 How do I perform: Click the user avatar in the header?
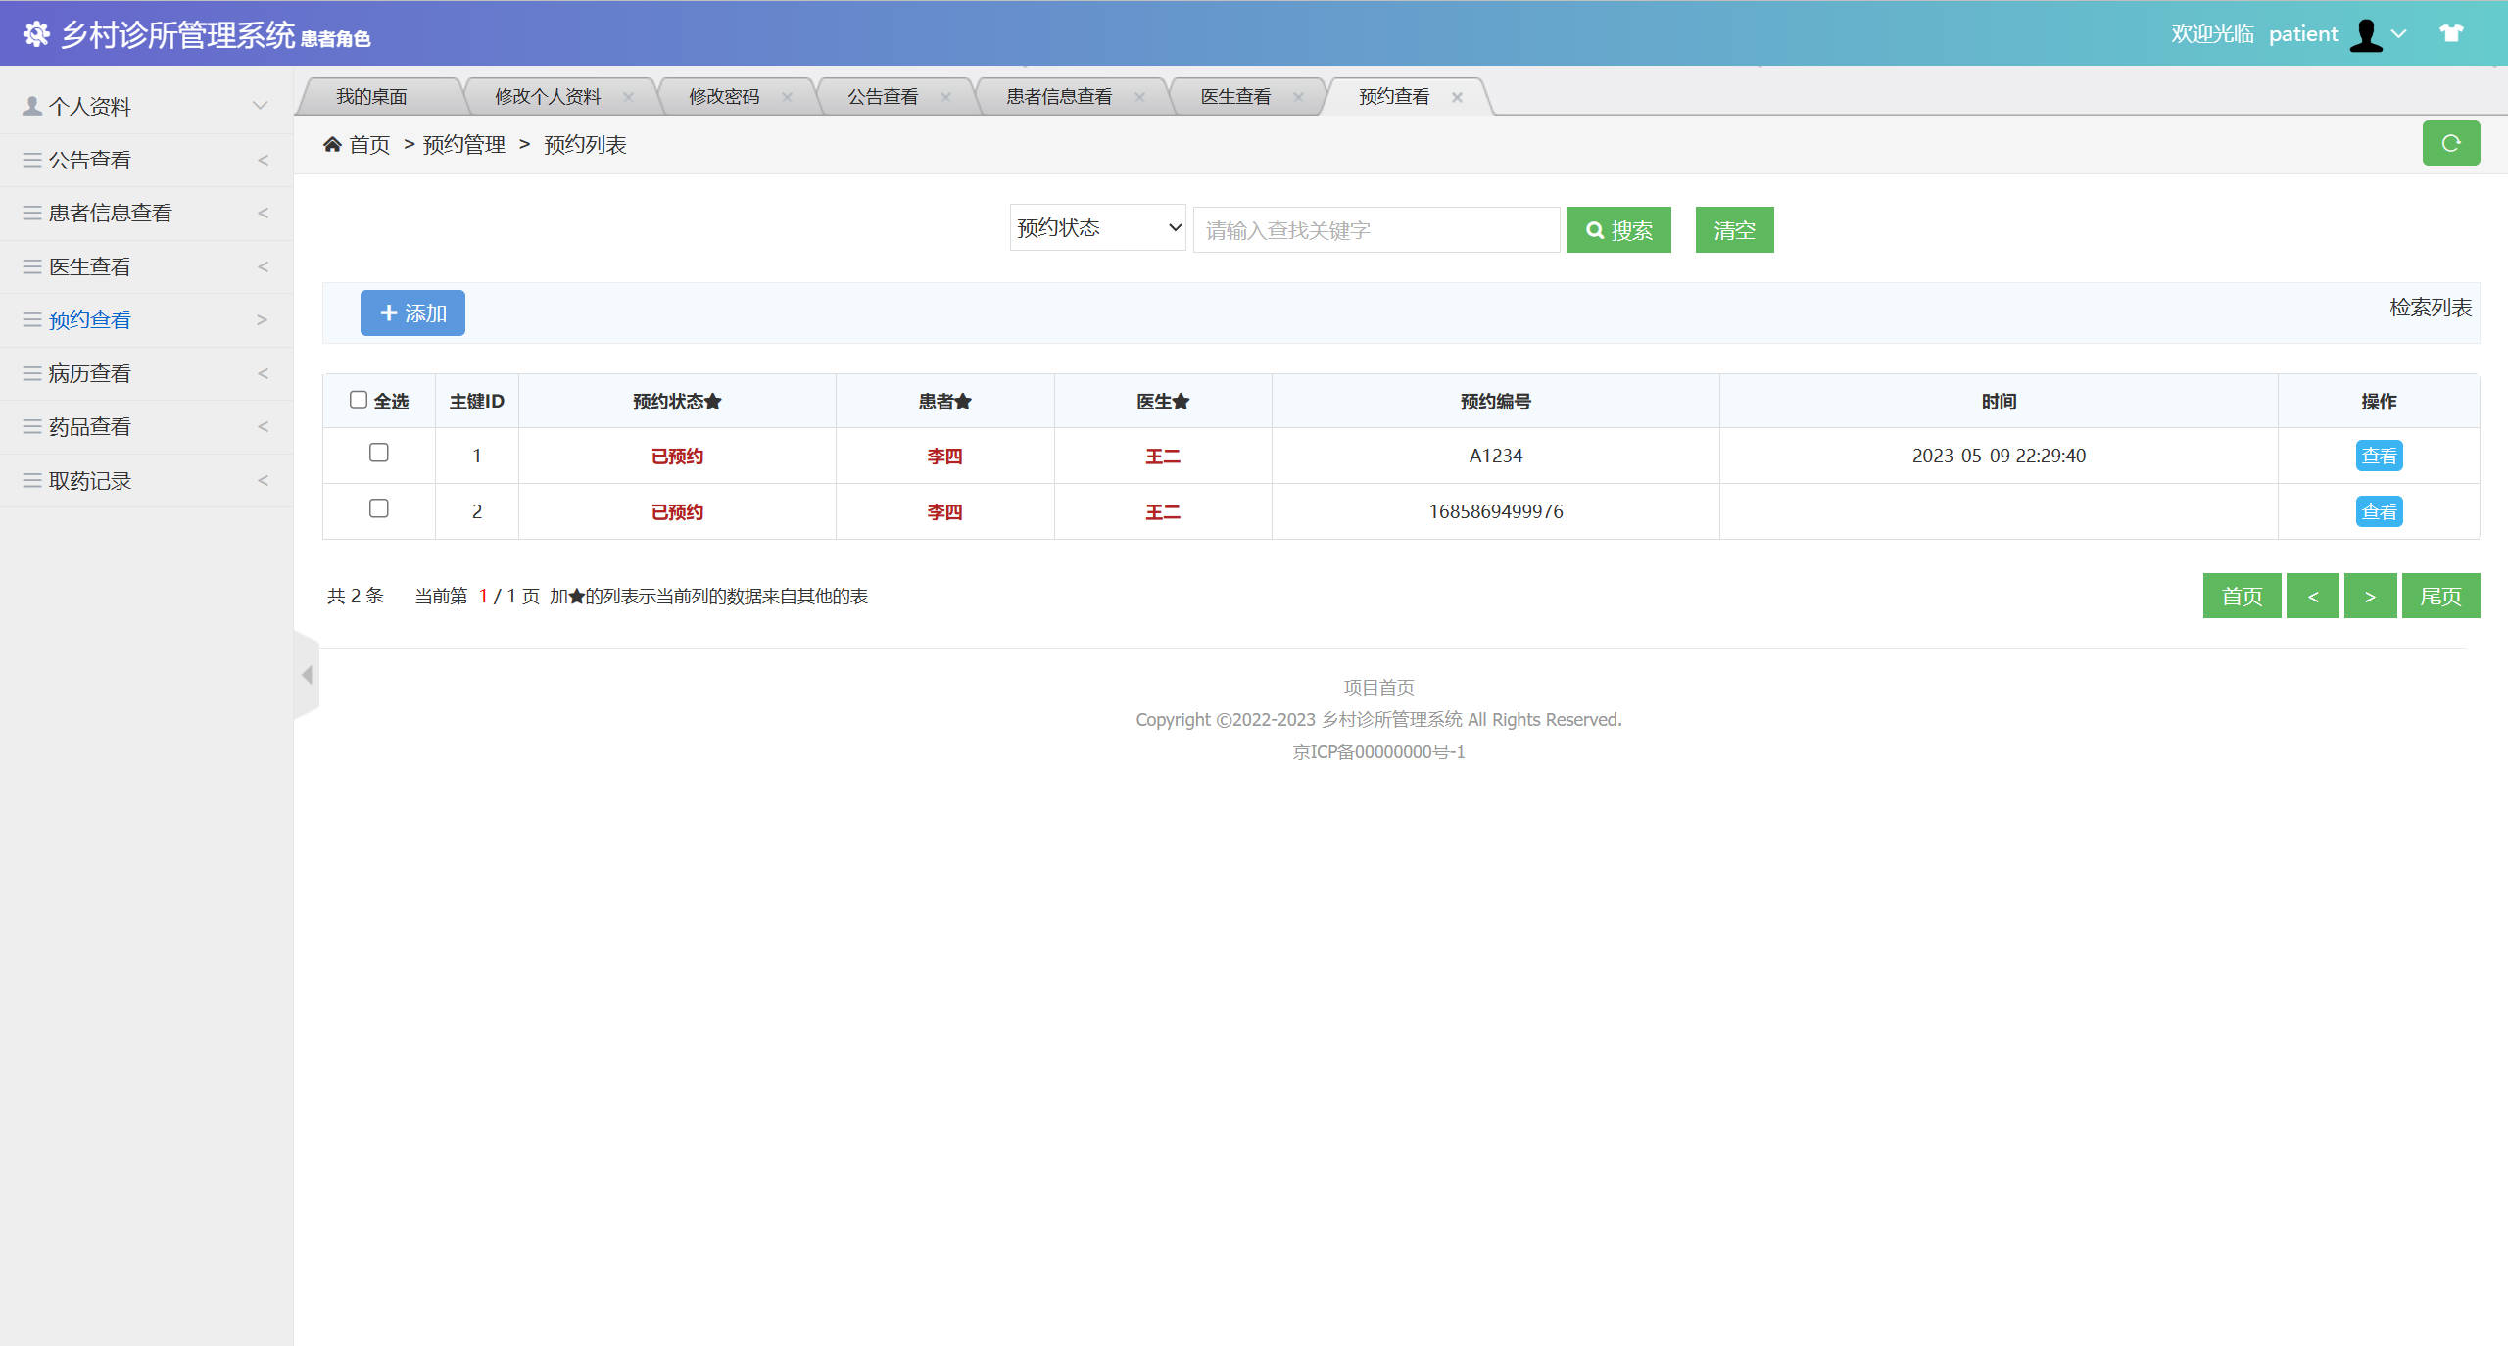(2365, 32)
